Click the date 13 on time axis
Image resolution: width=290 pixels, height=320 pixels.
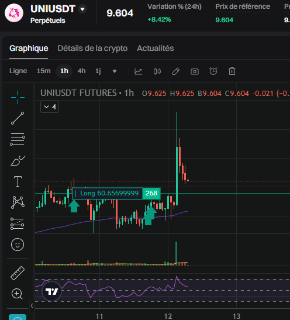pyautogui.click(x=237, y=316)
